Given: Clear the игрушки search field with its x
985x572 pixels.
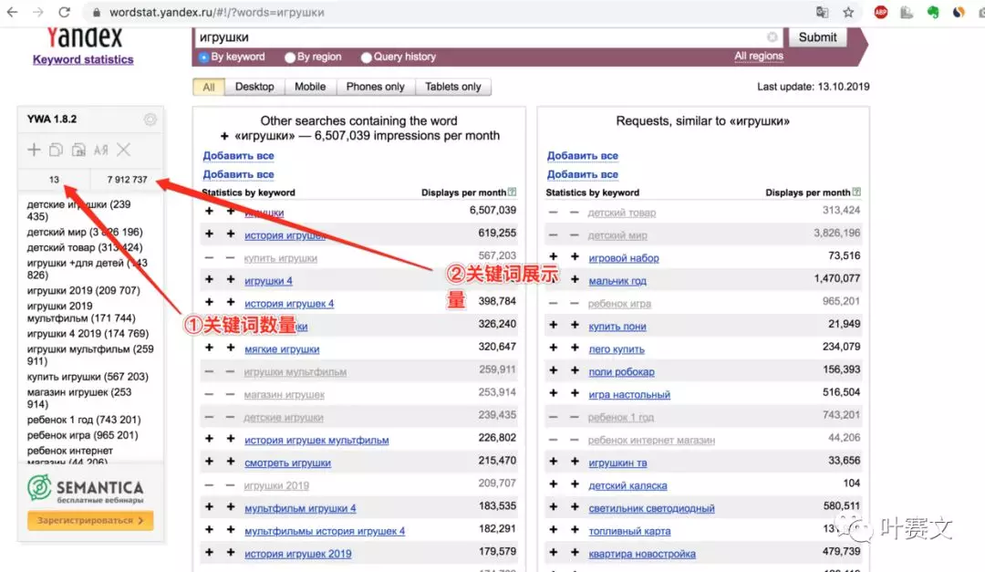Looking at the screenshot, I should coord(772,36).
